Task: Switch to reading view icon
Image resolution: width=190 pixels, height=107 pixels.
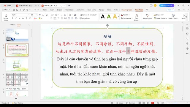Action: click(x=148, y=103)
